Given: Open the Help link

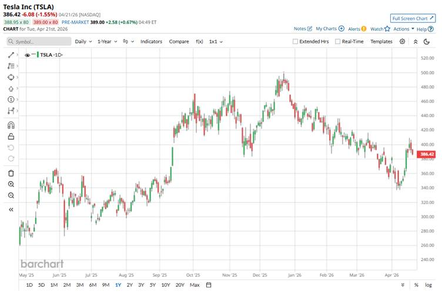Looking at the screenshot, I should (425, 29).
